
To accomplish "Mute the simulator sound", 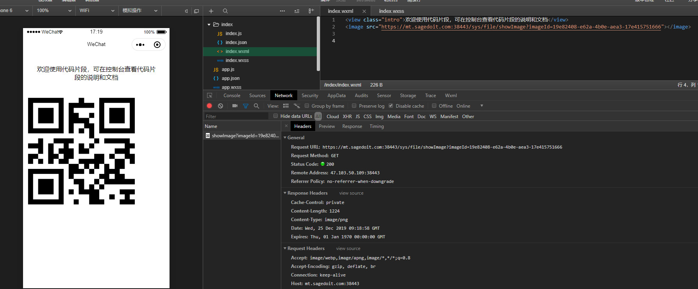I will coord(186,11).
